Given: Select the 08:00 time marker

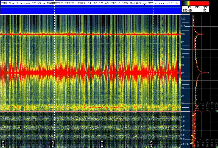Looking at the screenshot, I should click(x=151, y=144).
